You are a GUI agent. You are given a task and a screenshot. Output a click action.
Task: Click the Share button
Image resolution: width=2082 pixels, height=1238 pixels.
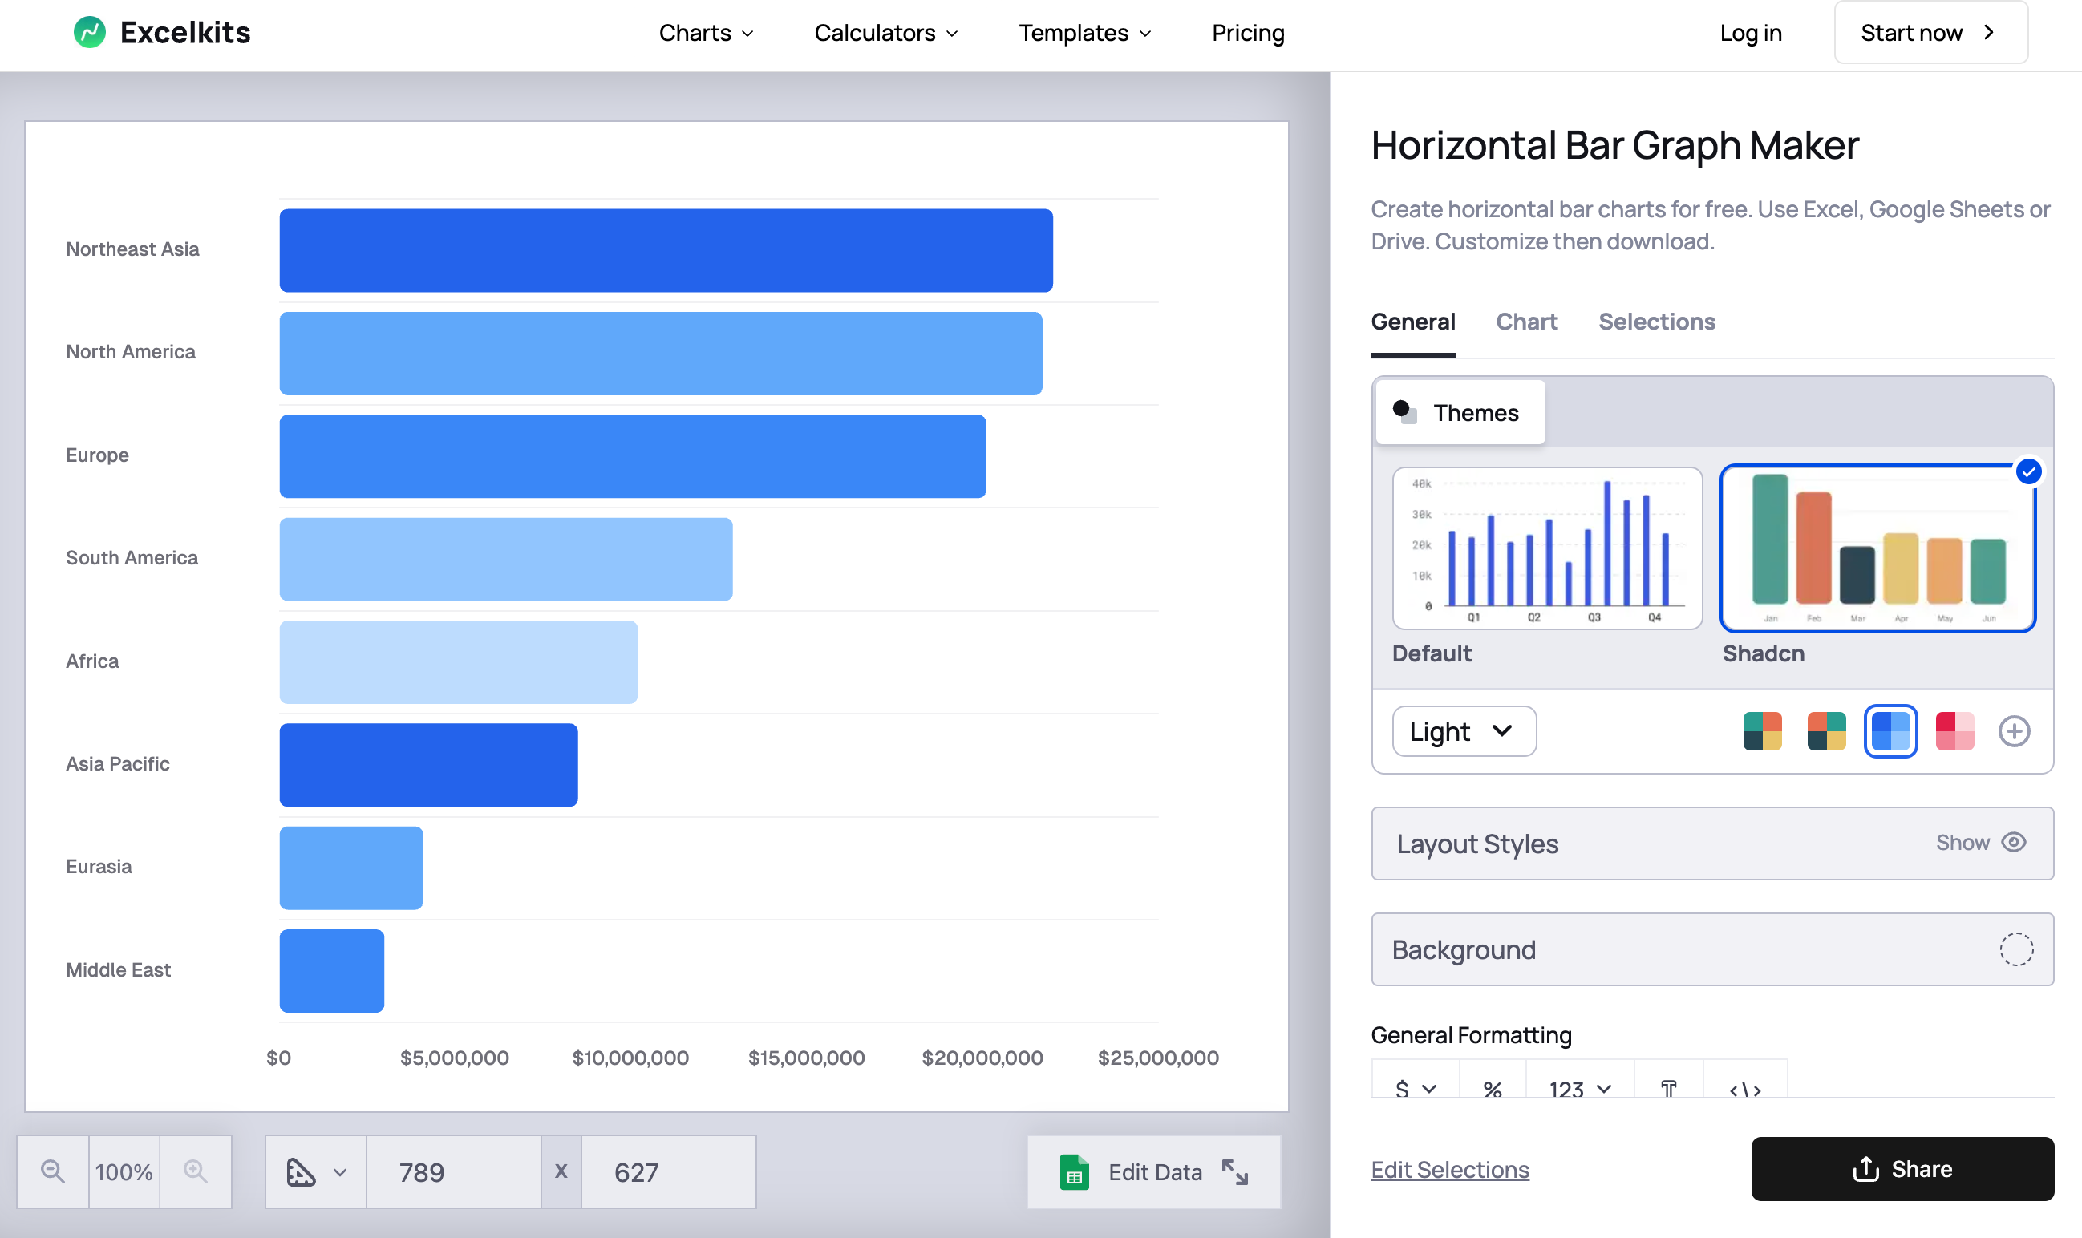(x=1902, y=1169)
